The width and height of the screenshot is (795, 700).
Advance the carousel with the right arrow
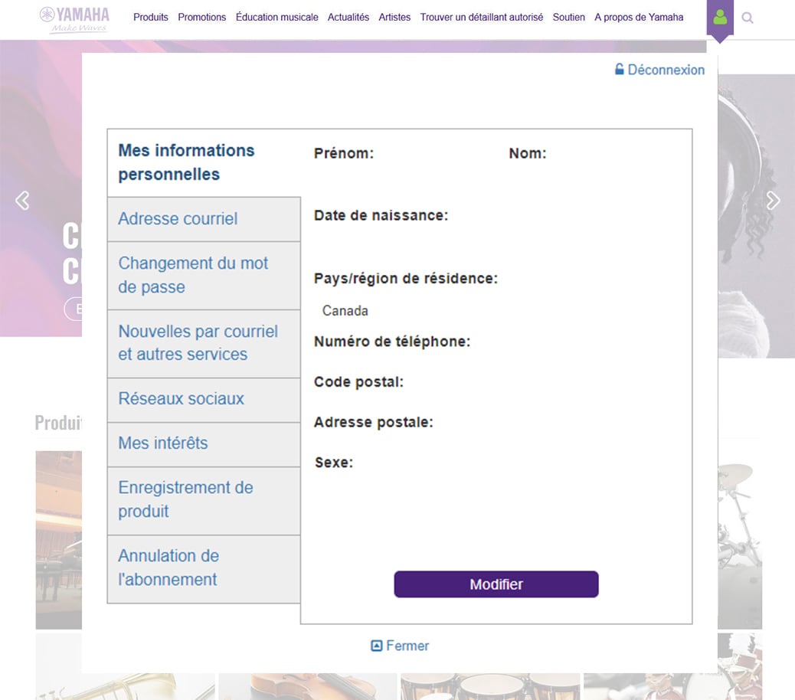pos(774,200)
